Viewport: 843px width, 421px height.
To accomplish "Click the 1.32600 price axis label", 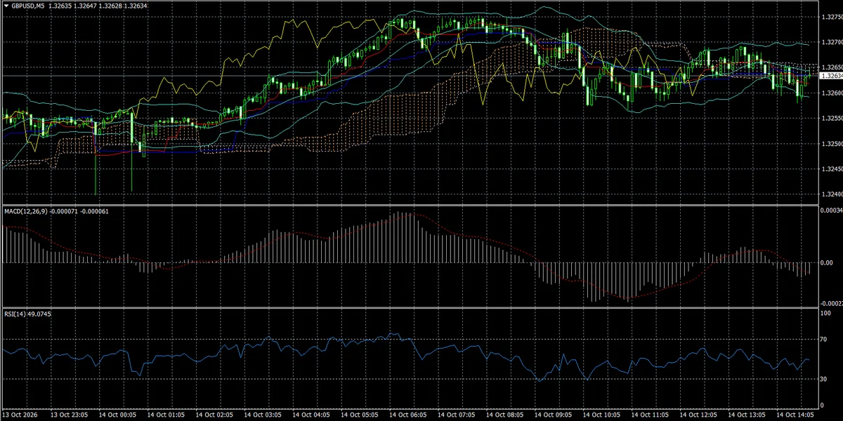I will 832,93.
